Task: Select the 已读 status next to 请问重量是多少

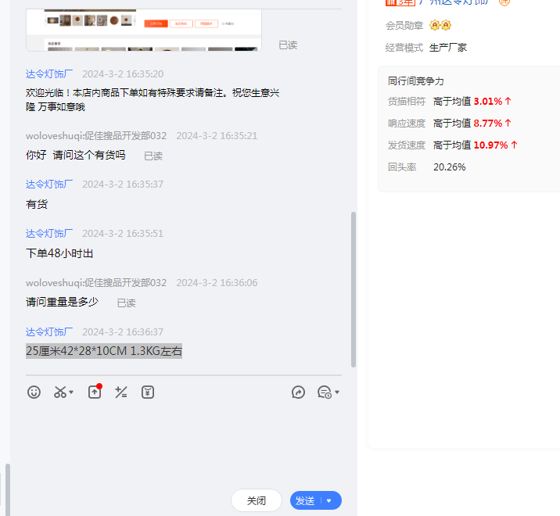Action: 127,303
